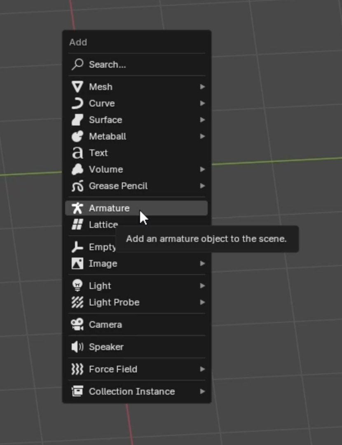Expand the Volume submenu arrow

pyautogui.click(x=202, y=169)
